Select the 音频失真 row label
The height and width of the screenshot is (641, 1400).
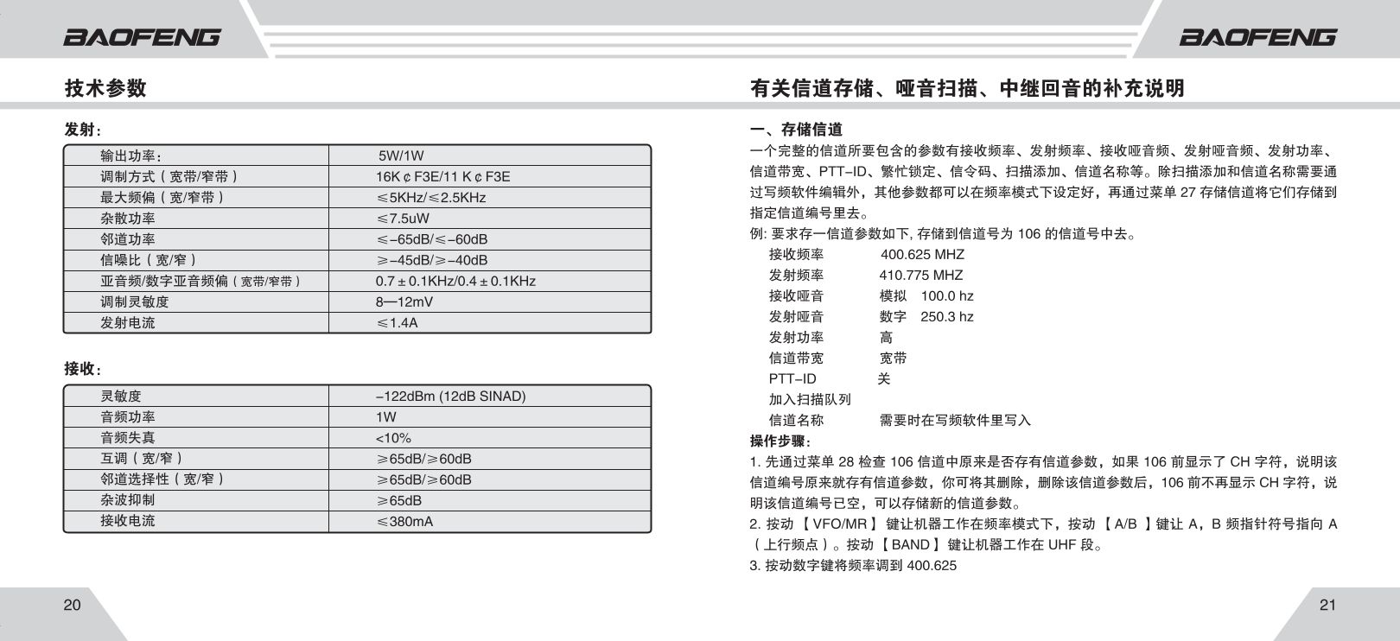128,438
